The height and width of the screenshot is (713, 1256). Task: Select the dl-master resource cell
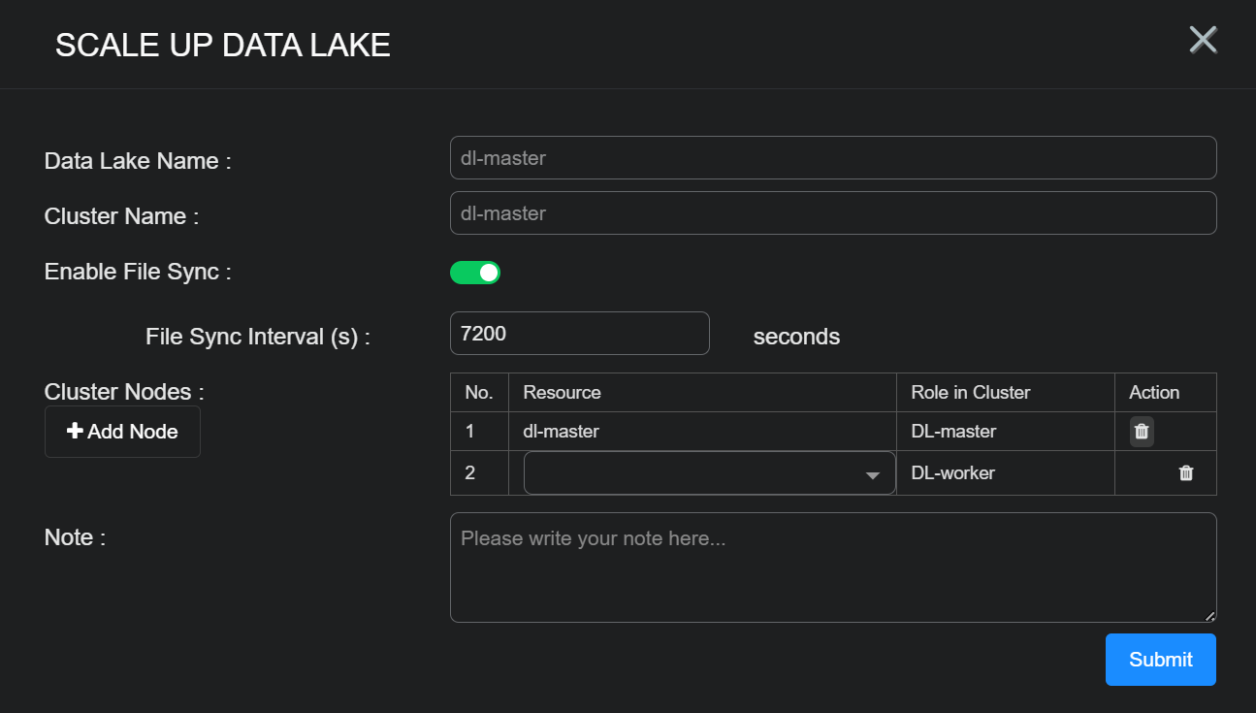click(562, 432)
